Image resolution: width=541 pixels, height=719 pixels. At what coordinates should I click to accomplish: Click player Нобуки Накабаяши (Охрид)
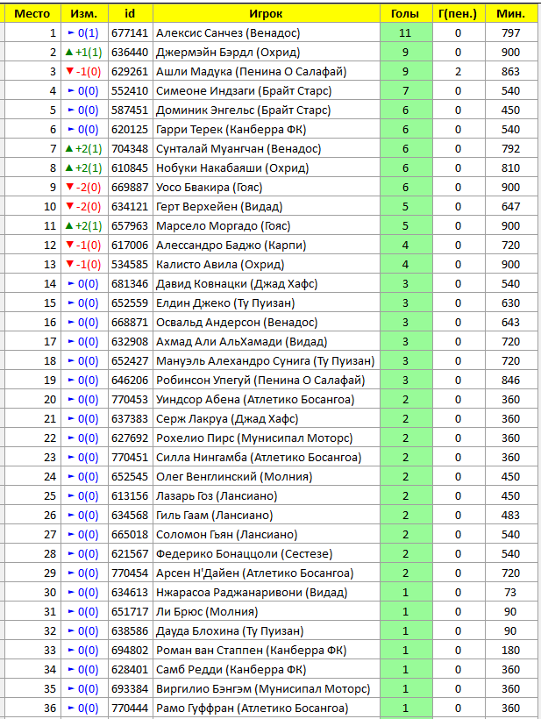pyautogui.click(x=232, y=167)
